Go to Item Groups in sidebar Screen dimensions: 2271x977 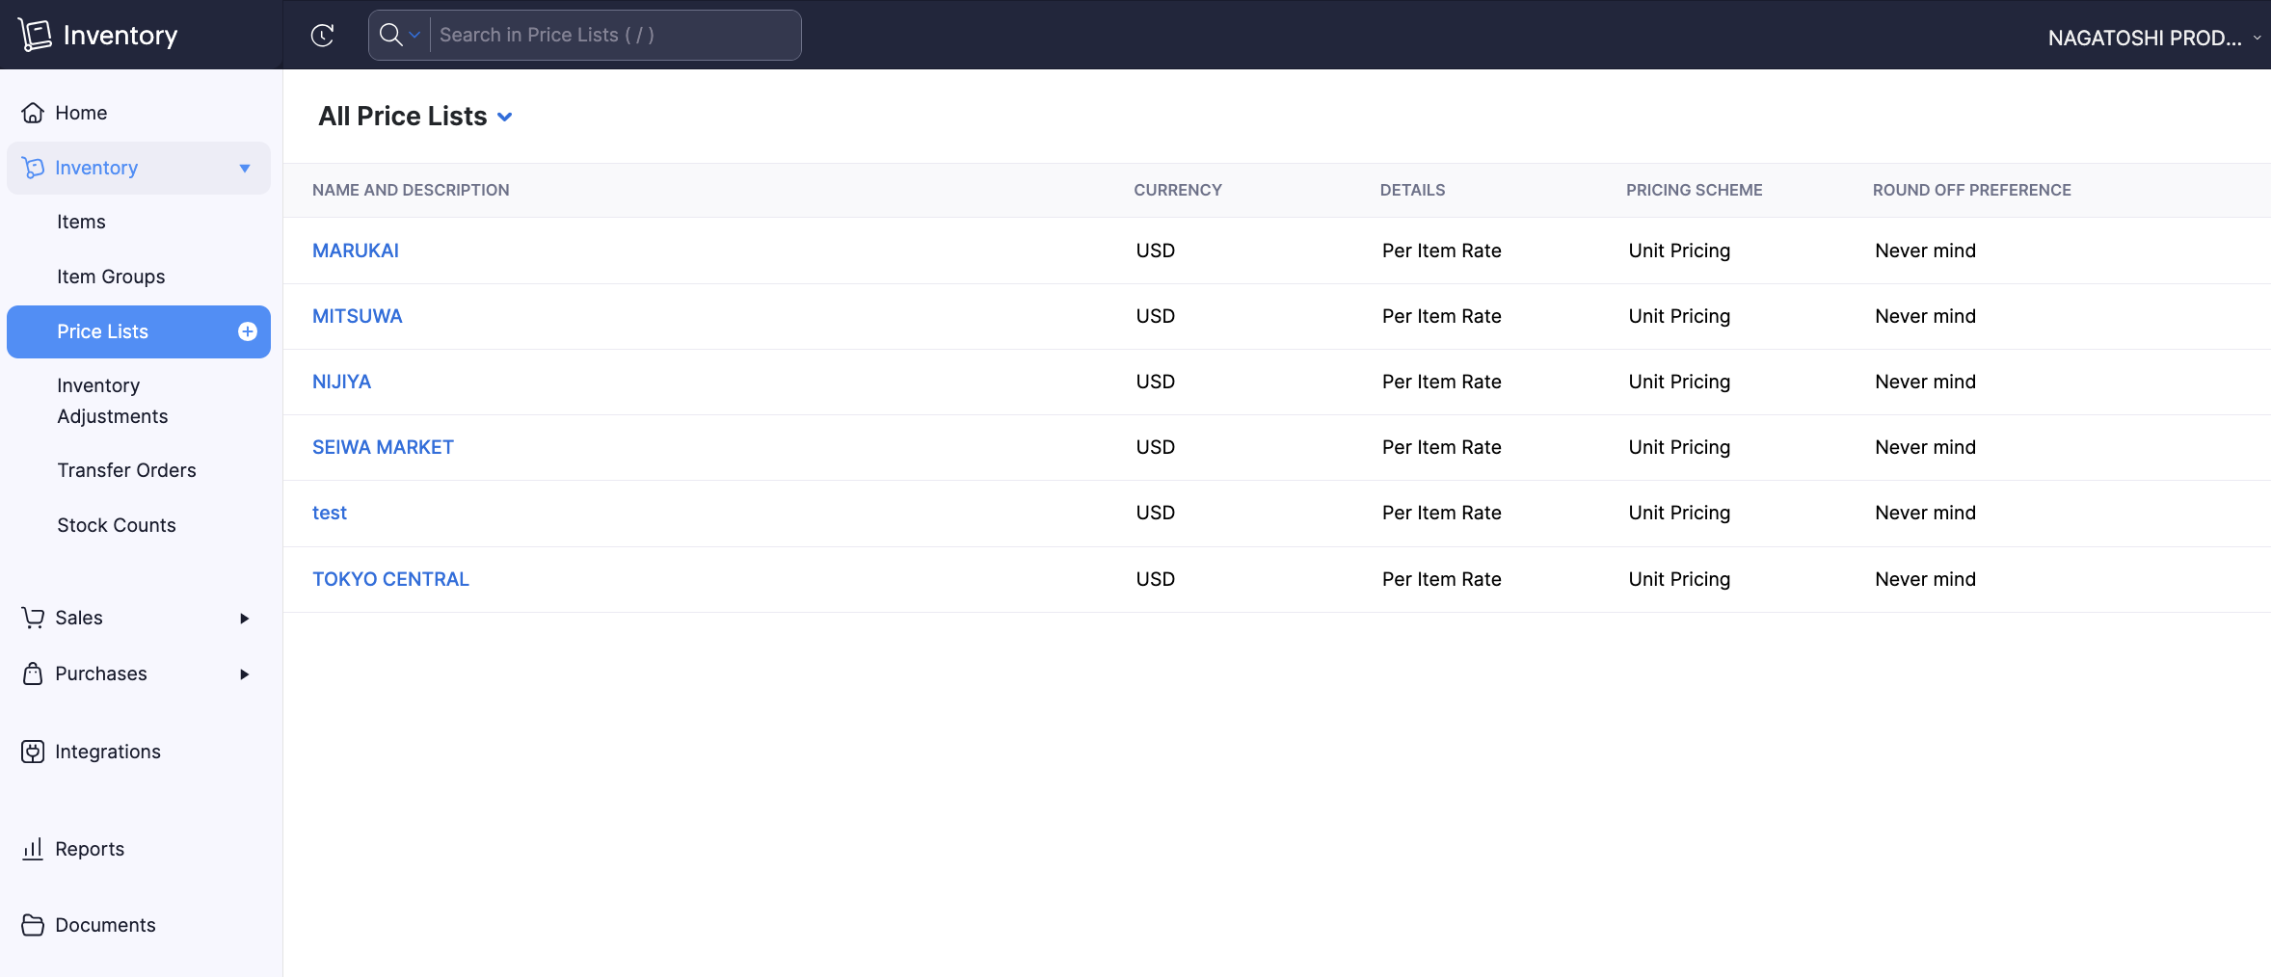pos(111,277)
